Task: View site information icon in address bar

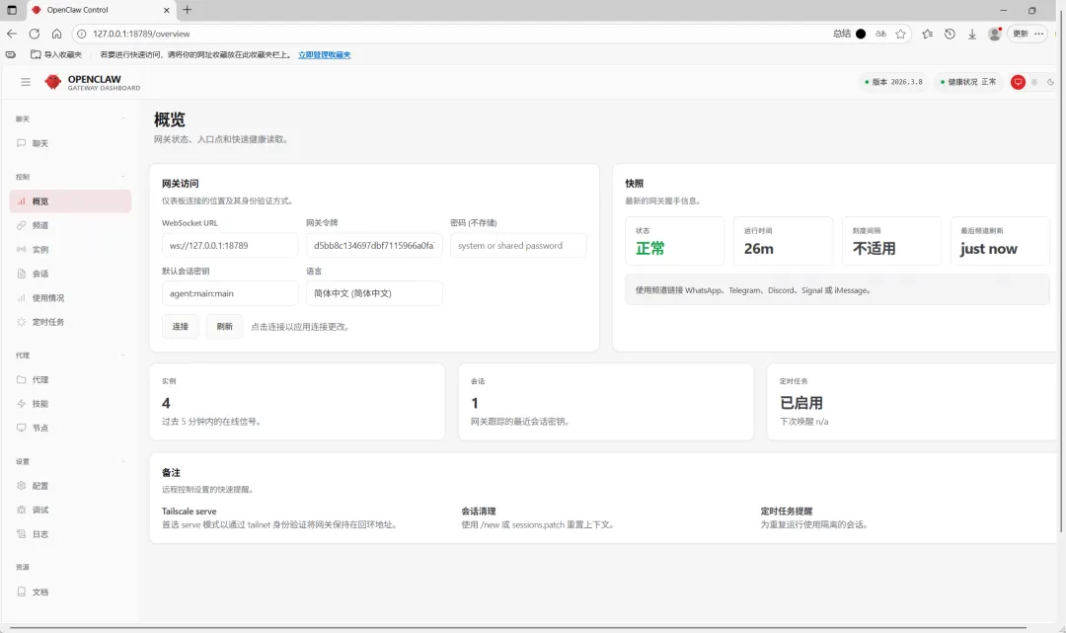Action: pos(82,34)
